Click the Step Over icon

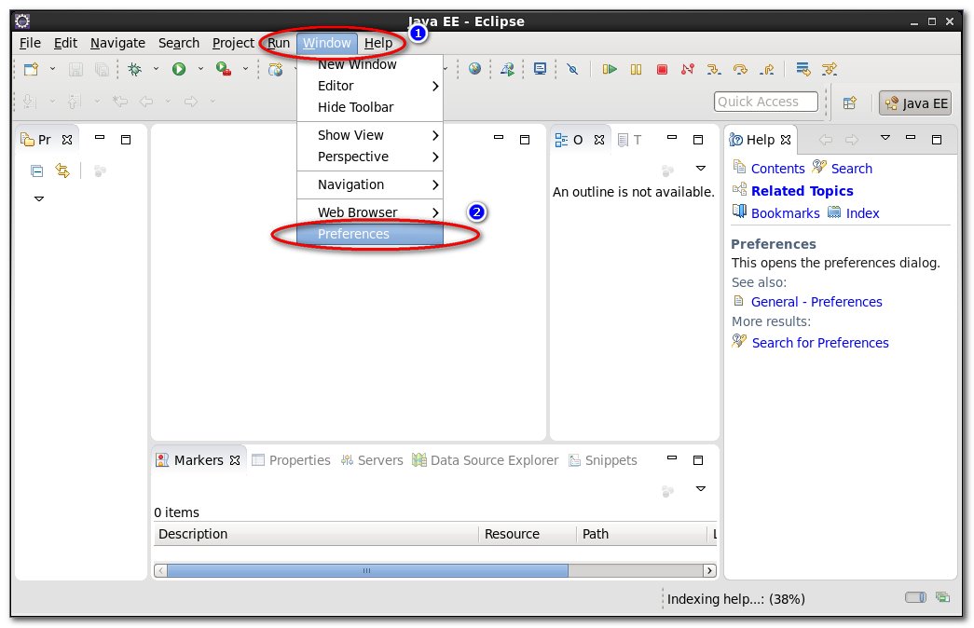tap(740, 69)
